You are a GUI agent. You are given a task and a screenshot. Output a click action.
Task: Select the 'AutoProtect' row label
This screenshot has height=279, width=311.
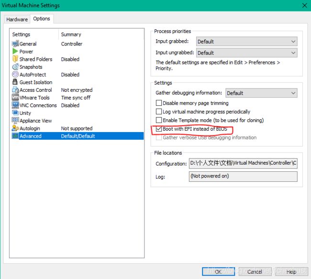[x=33, y=75]
